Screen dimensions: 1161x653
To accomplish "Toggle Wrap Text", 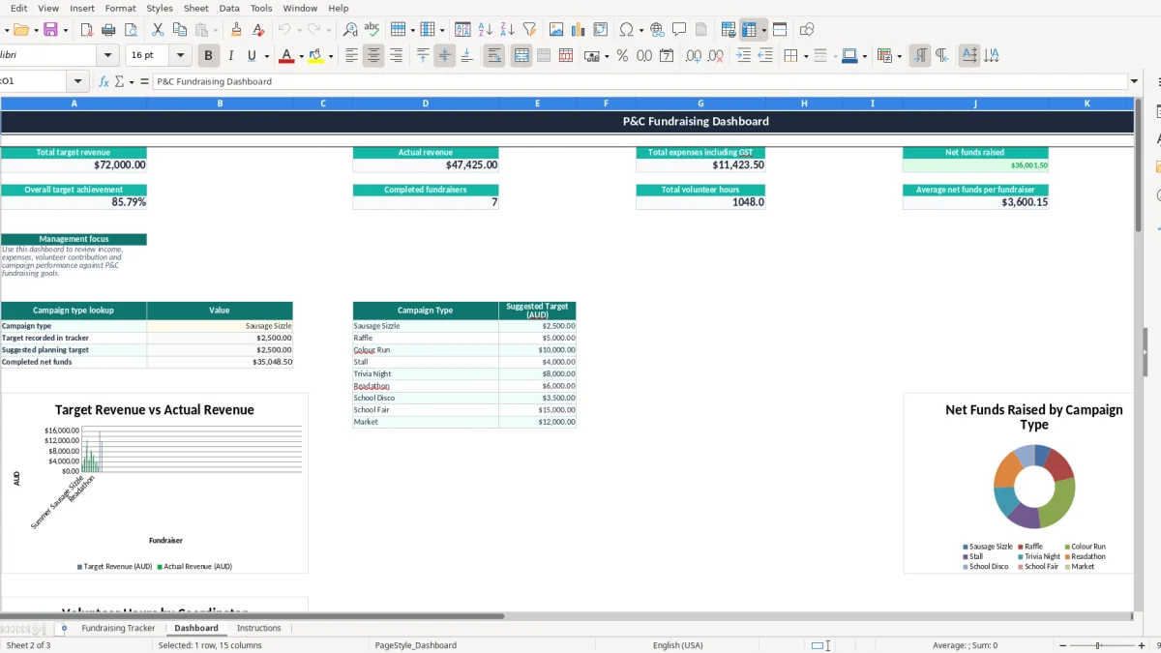I will coord(494,56).
